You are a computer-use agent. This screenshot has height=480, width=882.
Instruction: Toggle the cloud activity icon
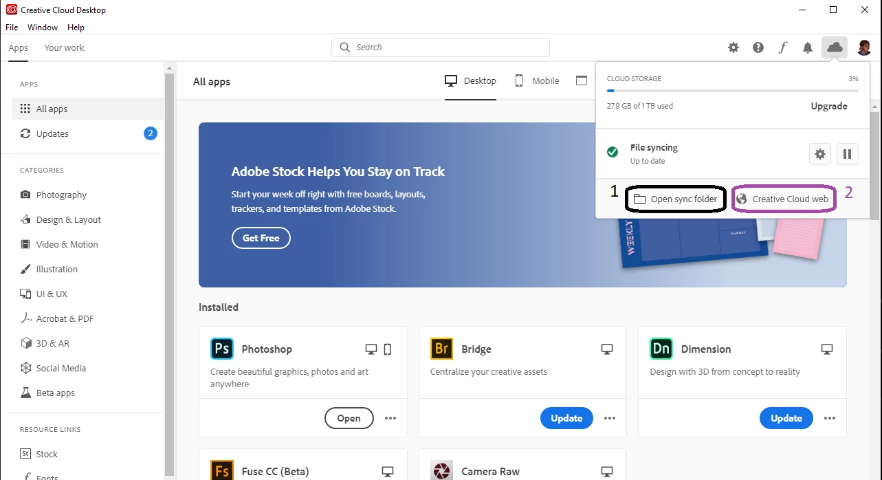pos(834,47)
